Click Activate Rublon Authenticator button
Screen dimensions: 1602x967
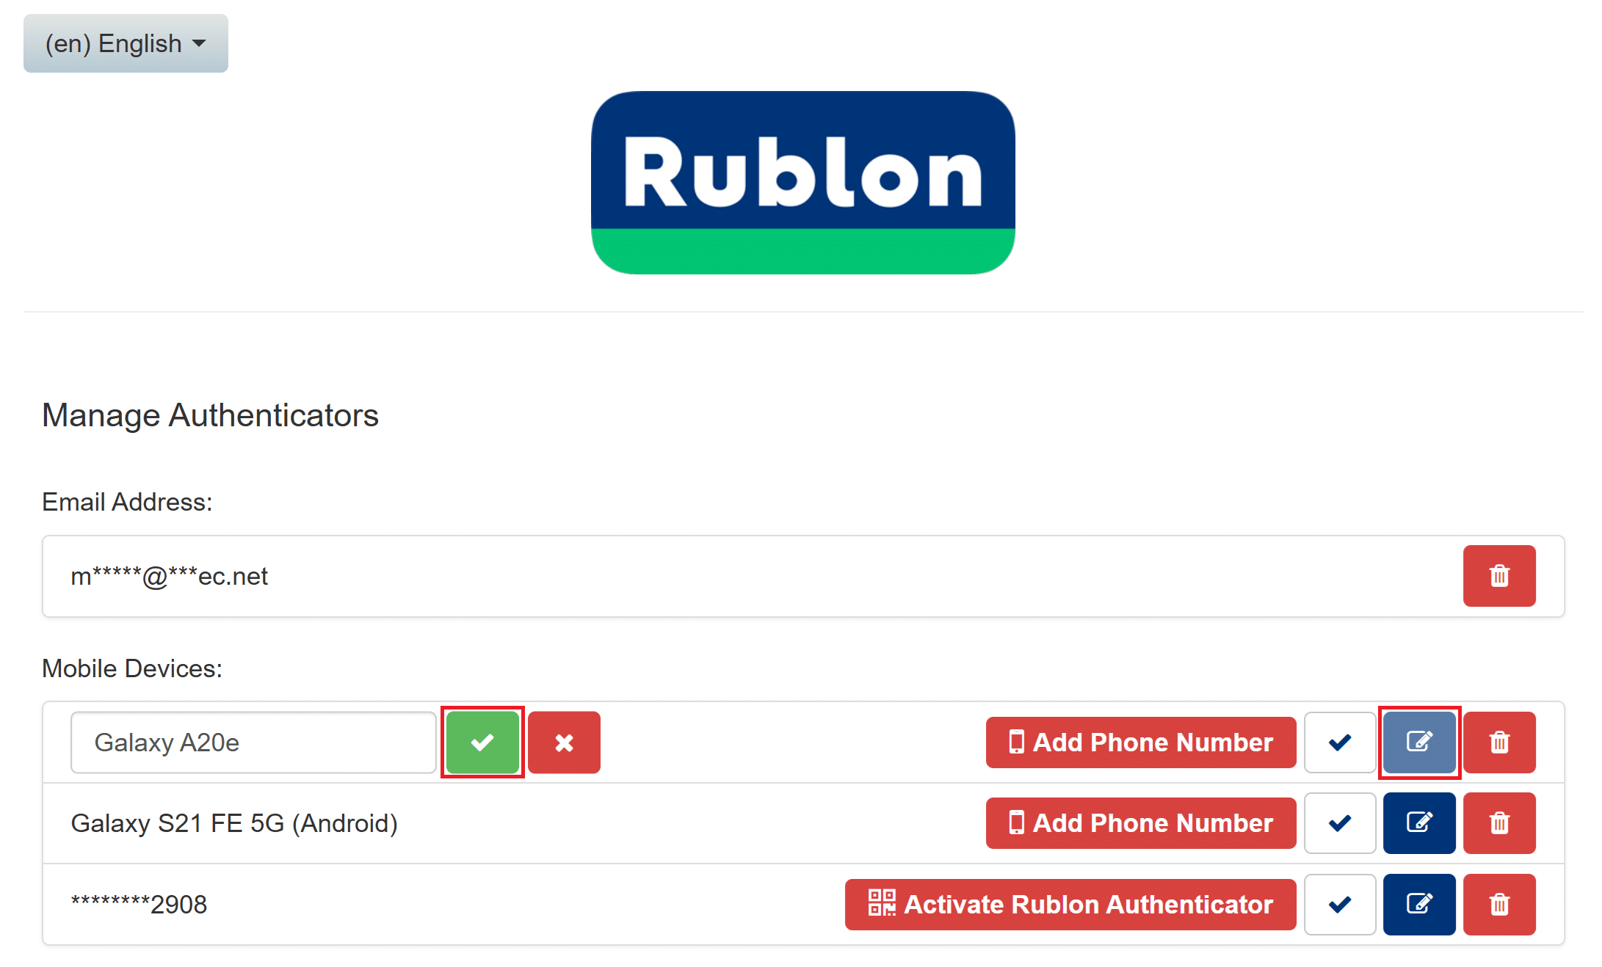(x=1070, y=904)
